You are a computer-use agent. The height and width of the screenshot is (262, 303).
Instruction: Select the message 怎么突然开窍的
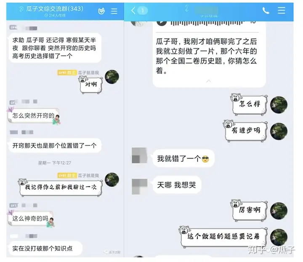click(x=33, y=116)
